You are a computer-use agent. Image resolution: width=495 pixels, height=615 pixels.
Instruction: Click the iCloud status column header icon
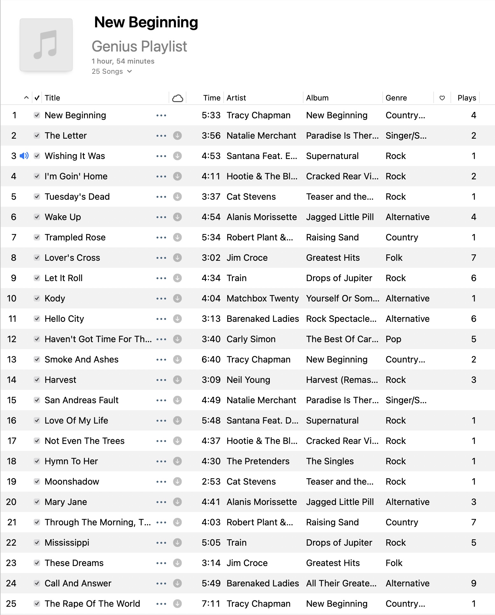click(x=178, y=98)
